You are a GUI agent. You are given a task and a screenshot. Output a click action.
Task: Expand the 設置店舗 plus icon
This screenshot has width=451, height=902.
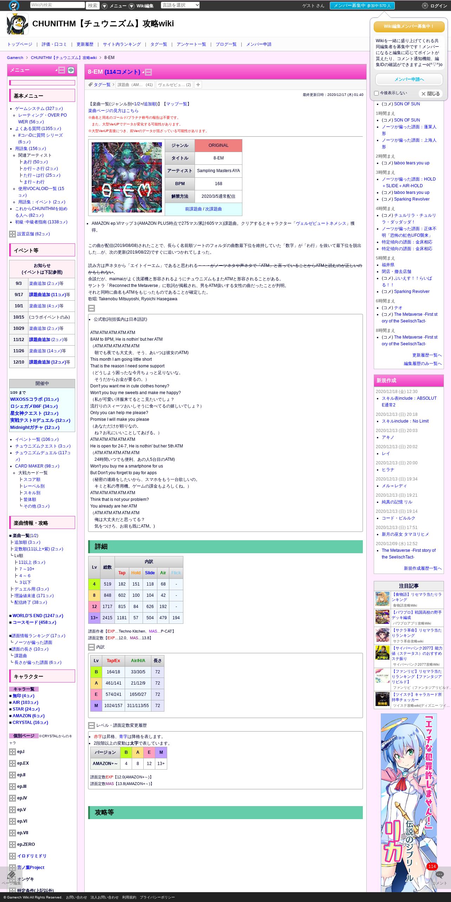click(x=12, y=234)
